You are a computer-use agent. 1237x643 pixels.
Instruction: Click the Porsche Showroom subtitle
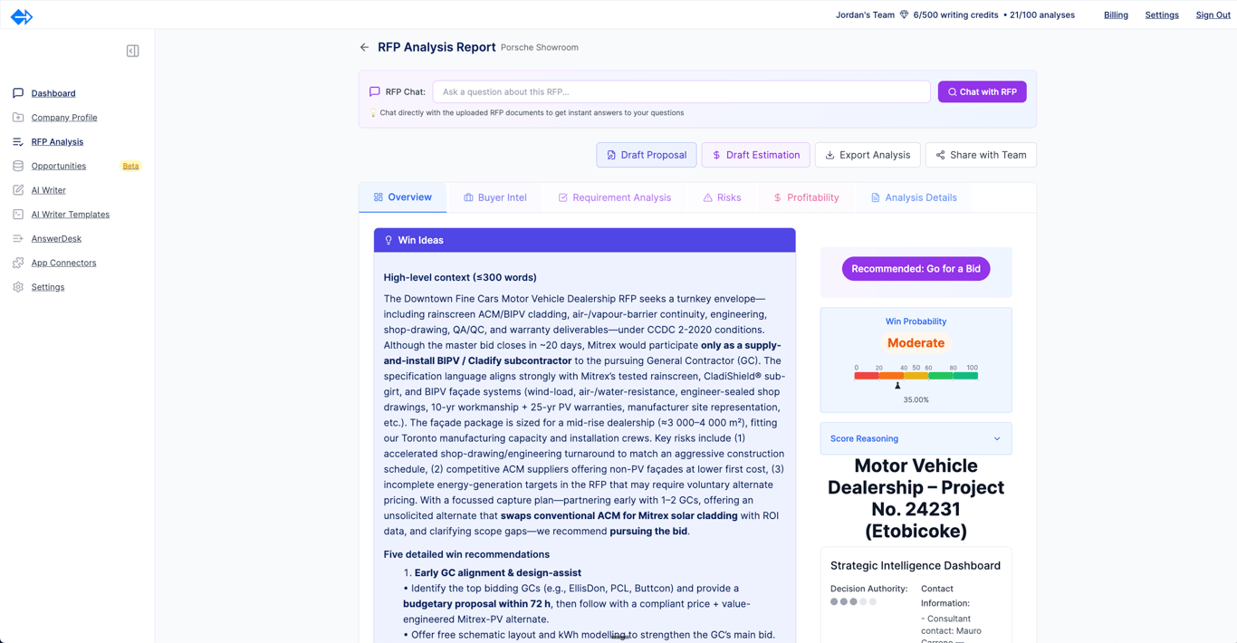point(540,47)
